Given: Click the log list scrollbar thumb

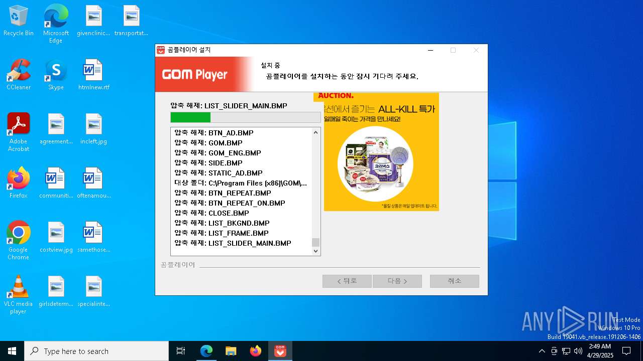Looking at the screenshot, I should coord(315,242).
